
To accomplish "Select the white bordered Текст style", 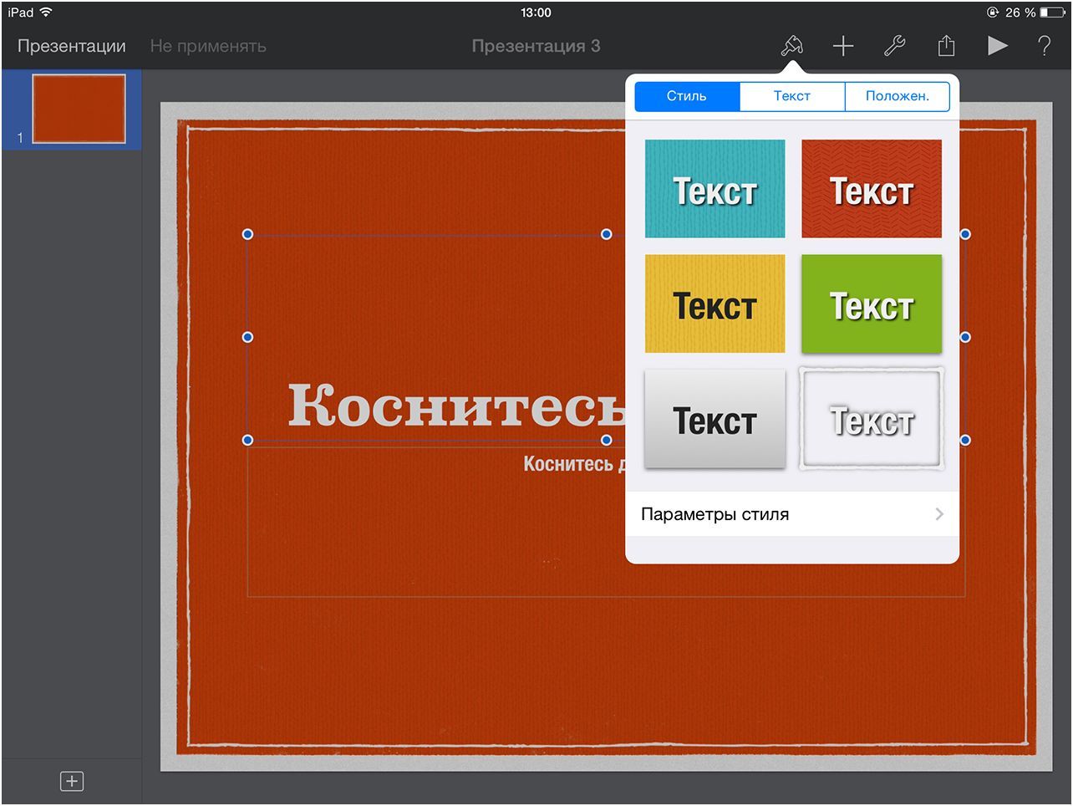I will pos(871,418).
